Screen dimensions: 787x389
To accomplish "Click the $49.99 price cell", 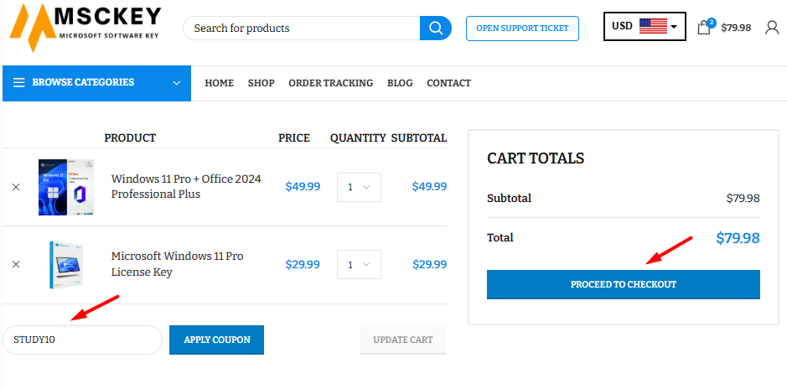I will click(x=303, y=187).
